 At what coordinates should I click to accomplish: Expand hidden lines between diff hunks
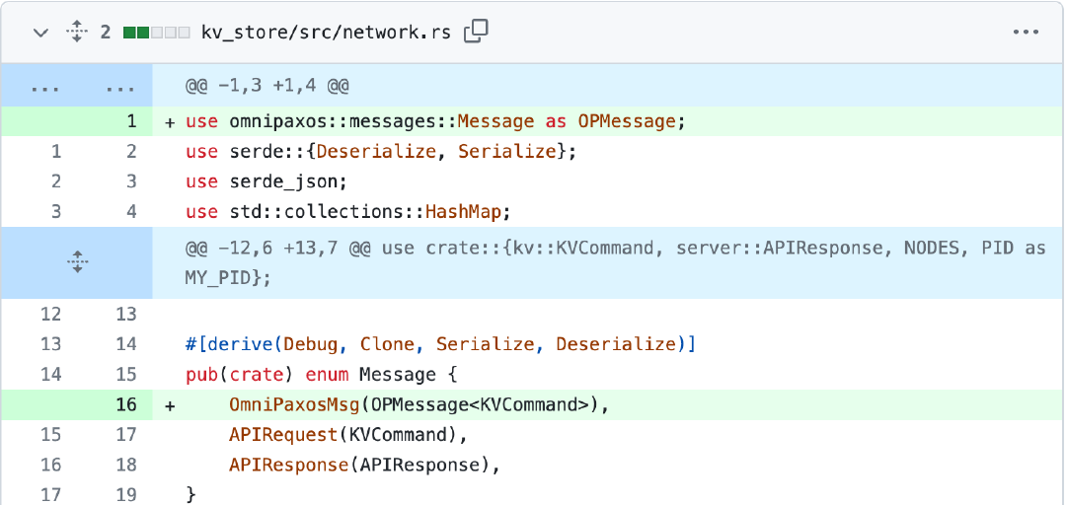[x=77, y=262]
